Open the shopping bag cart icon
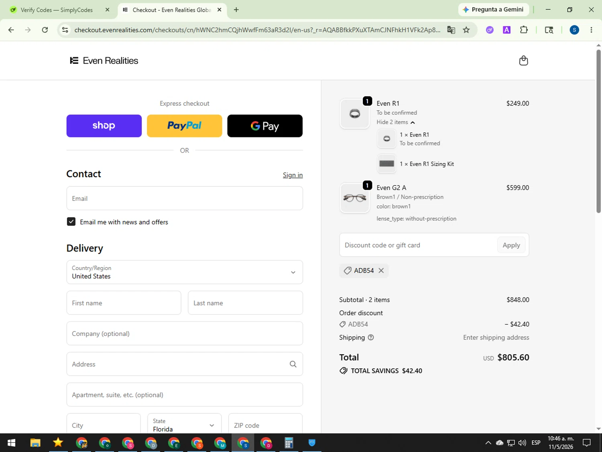Screen dimensions: 602x452 [x=523, y=61]
